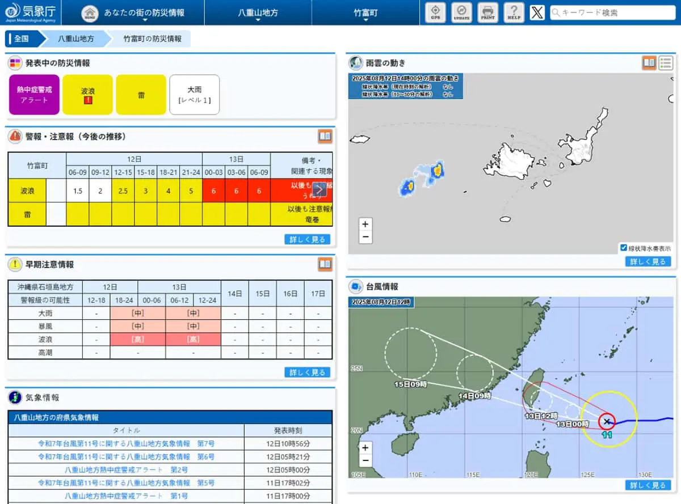Open the HELP question mark icon

[x=514, y=12]
